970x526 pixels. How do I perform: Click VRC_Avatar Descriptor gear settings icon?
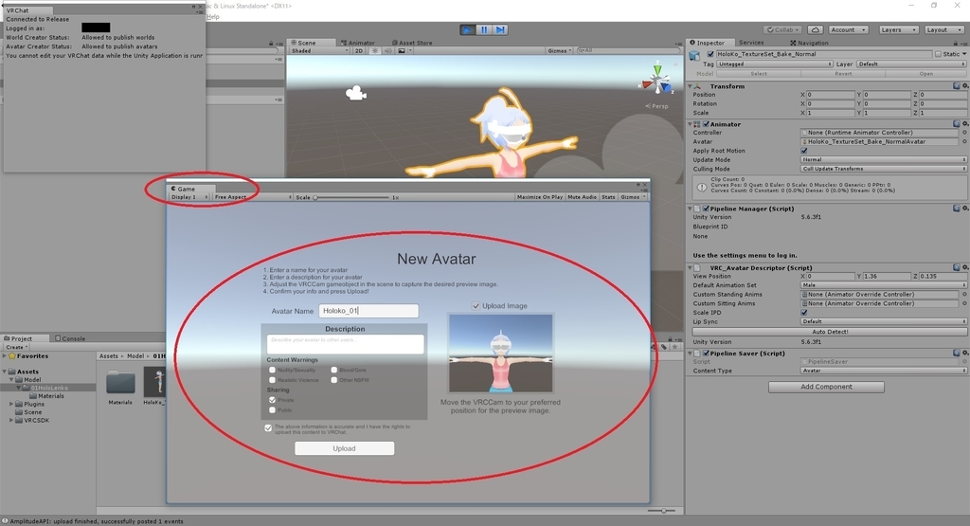[x=965, y=267]
